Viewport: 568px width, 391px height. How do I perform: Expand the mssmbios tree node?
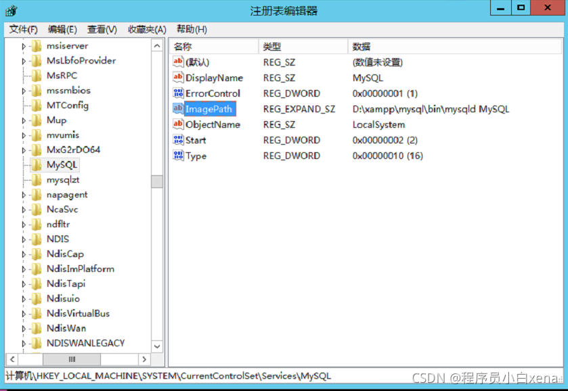point(24,91)
